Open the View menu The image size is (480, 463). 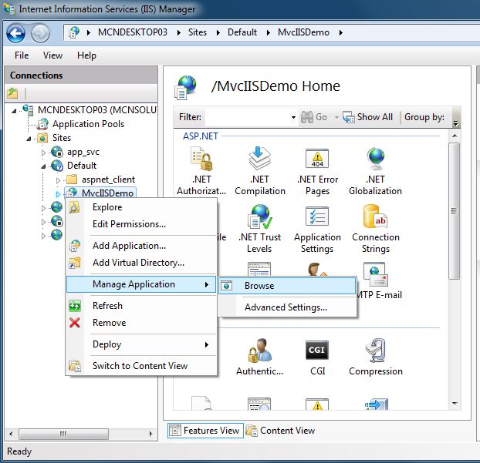(52, 55)
